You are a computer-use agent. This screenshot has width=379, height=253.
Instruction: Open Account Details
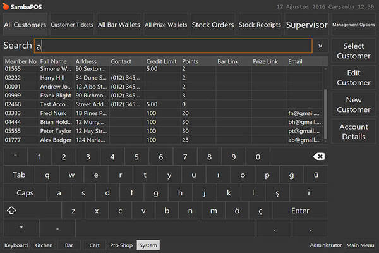353,132
